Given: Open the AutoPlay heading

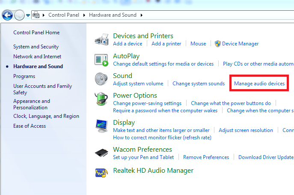Looking at the screenshot, I should point(126,56).
